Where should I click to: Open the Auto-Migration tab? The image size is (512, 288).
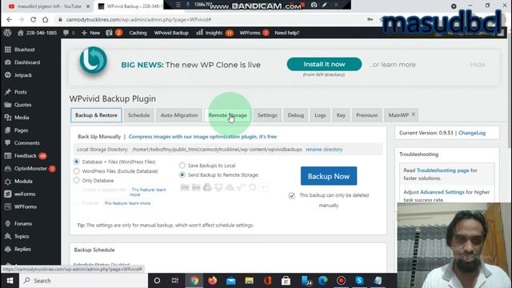[179, 115]
